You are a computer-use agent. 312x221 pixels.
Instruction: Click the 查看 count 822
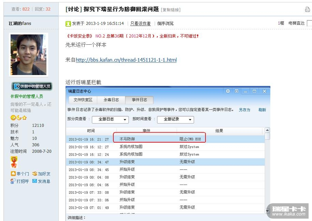click(x=26, y=9)
